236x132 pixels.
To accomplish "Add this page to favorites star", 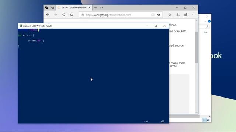I will click(159, 15).
